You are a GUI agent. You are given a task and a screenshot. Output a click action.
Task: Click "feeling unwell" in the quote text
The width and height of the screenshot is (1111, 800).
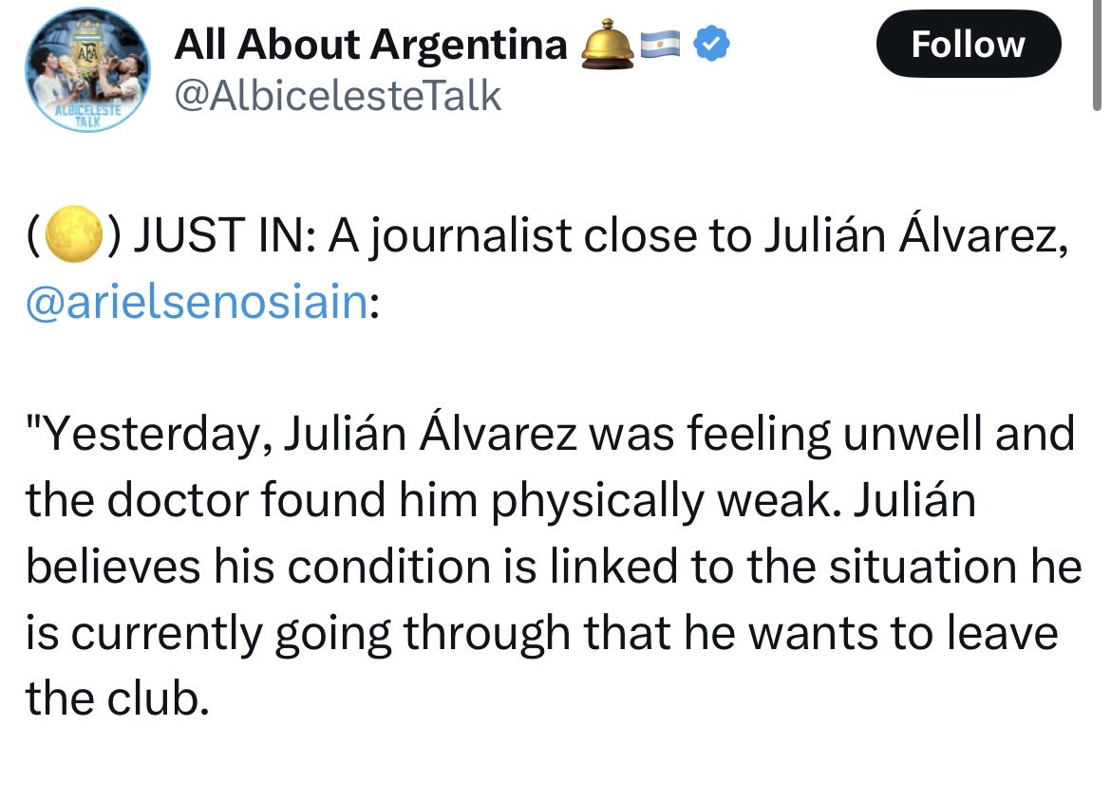pos(835,435)
